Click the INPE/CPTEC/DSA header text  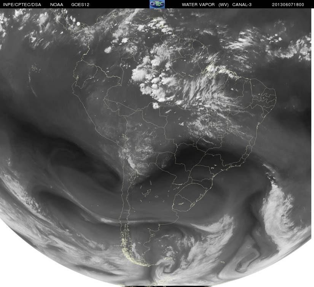point(22,5)
